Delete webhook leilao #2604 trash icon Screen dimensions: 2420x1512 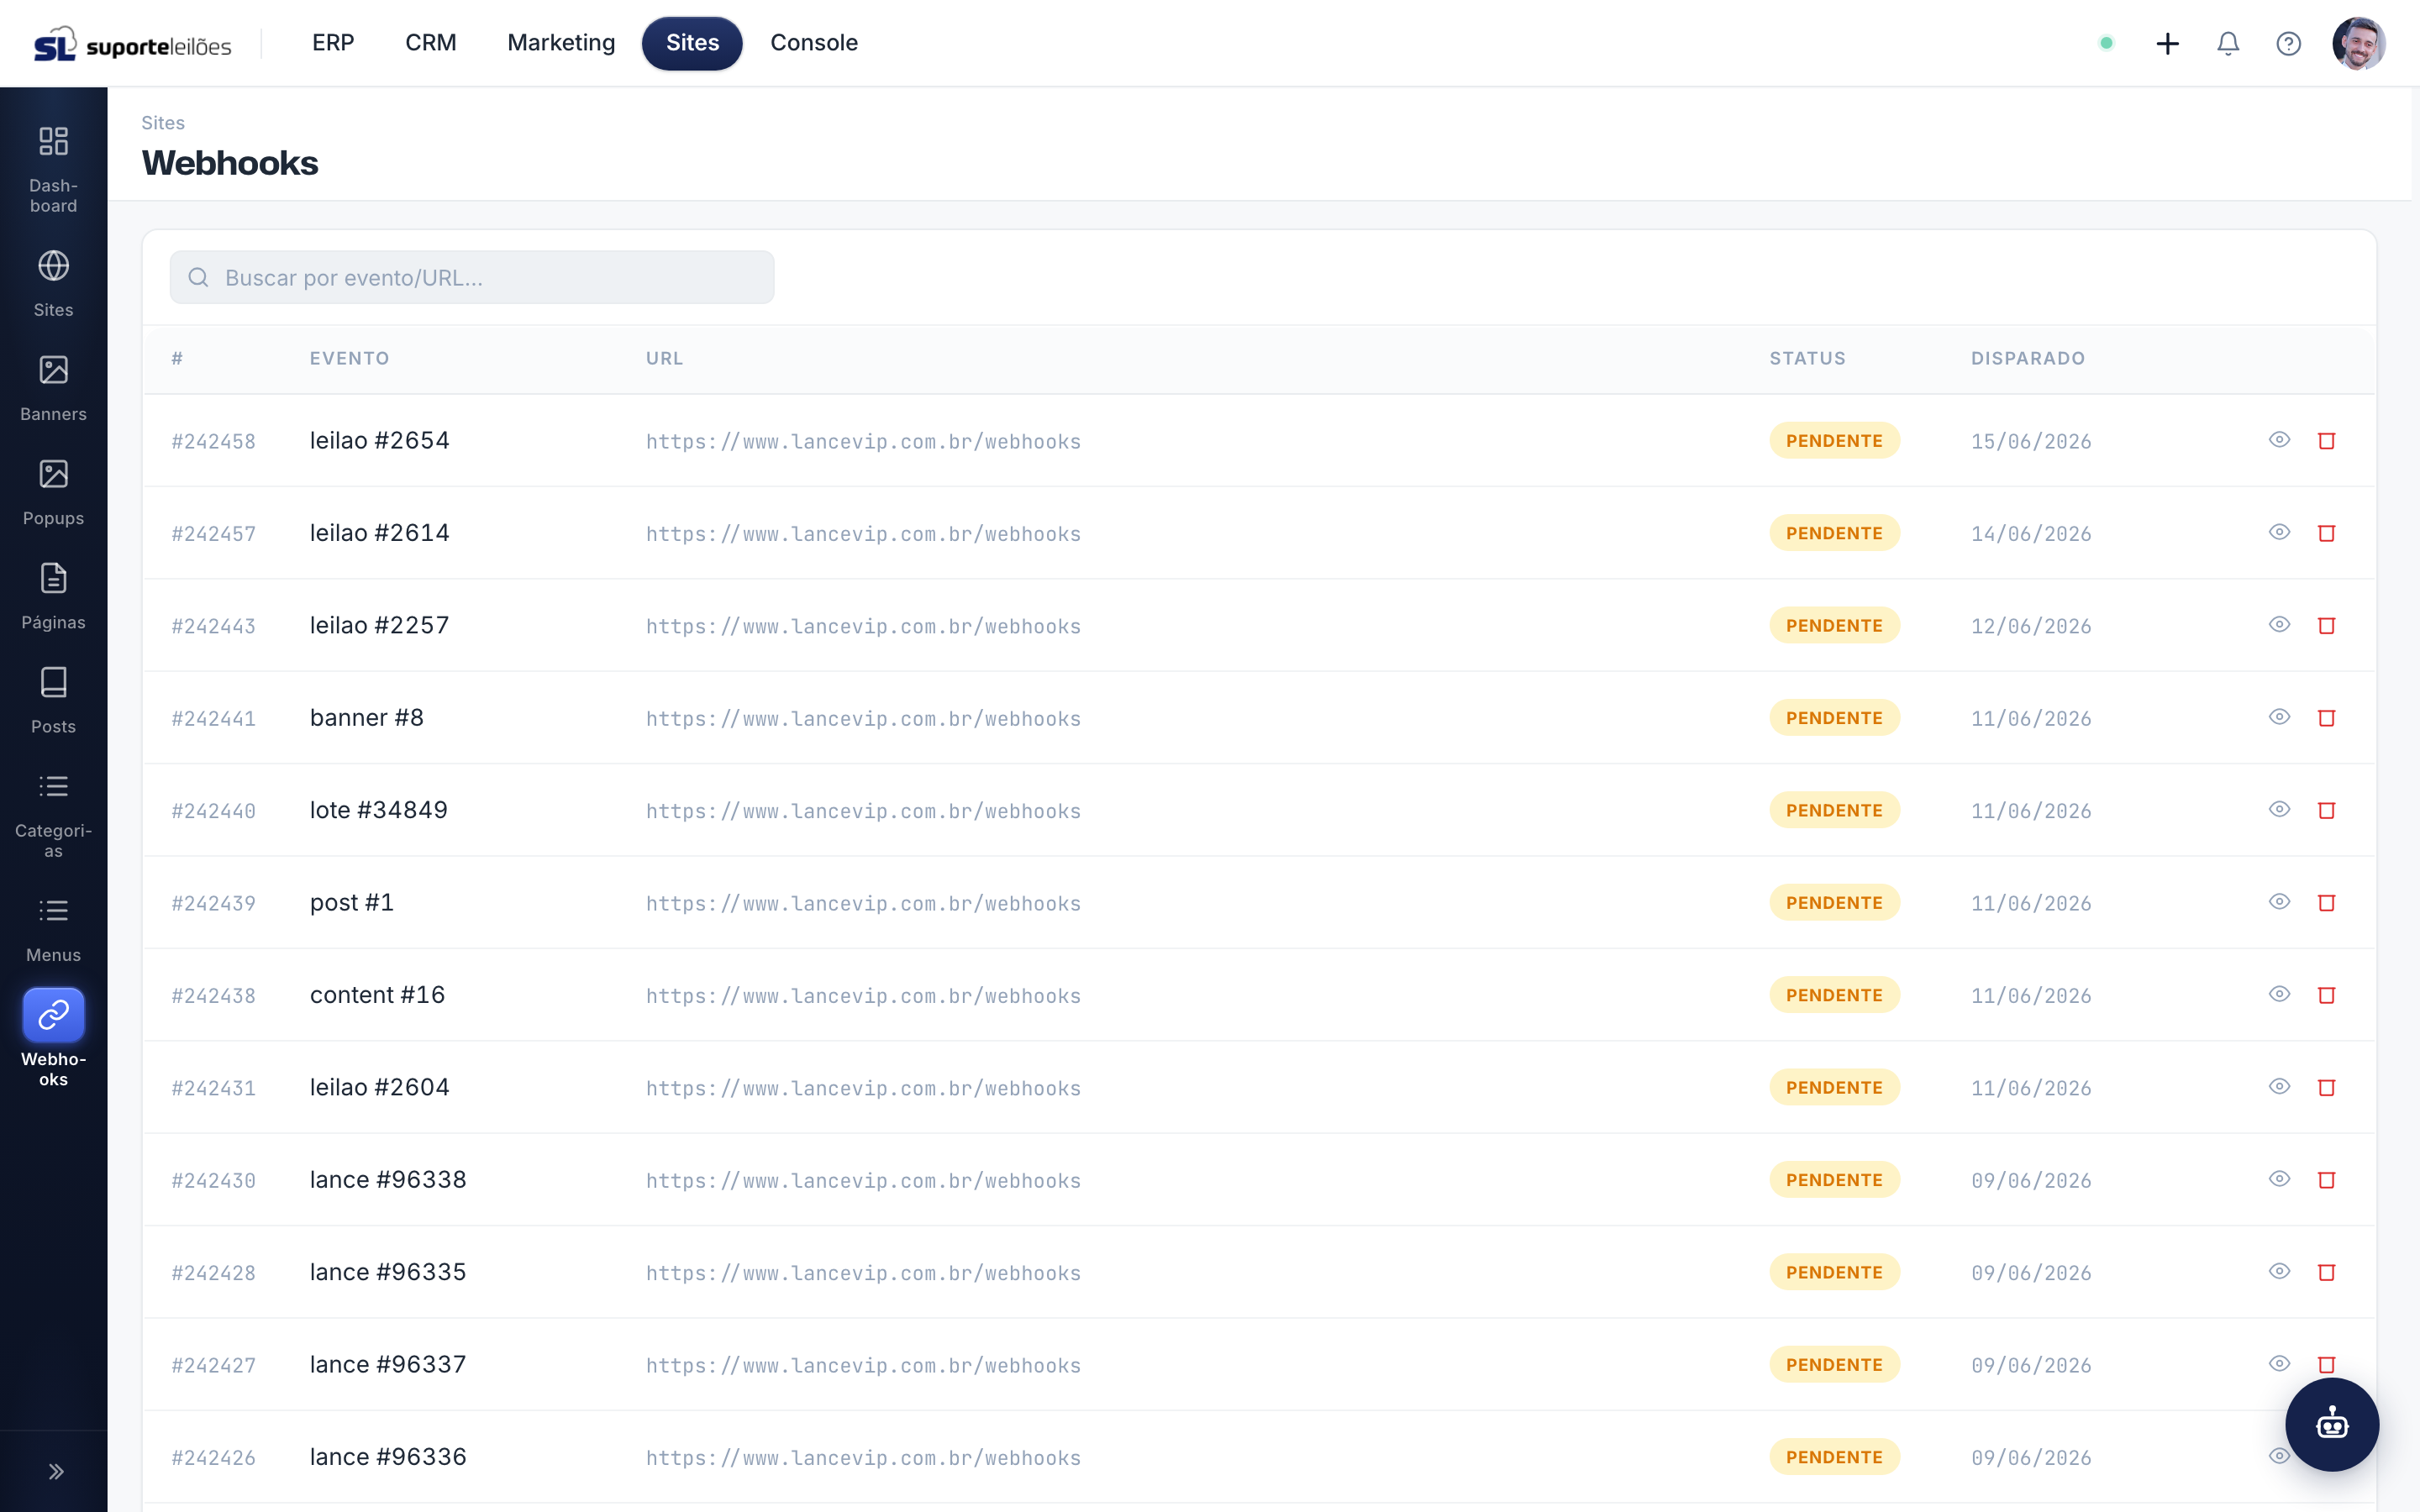[2326, 1087]
